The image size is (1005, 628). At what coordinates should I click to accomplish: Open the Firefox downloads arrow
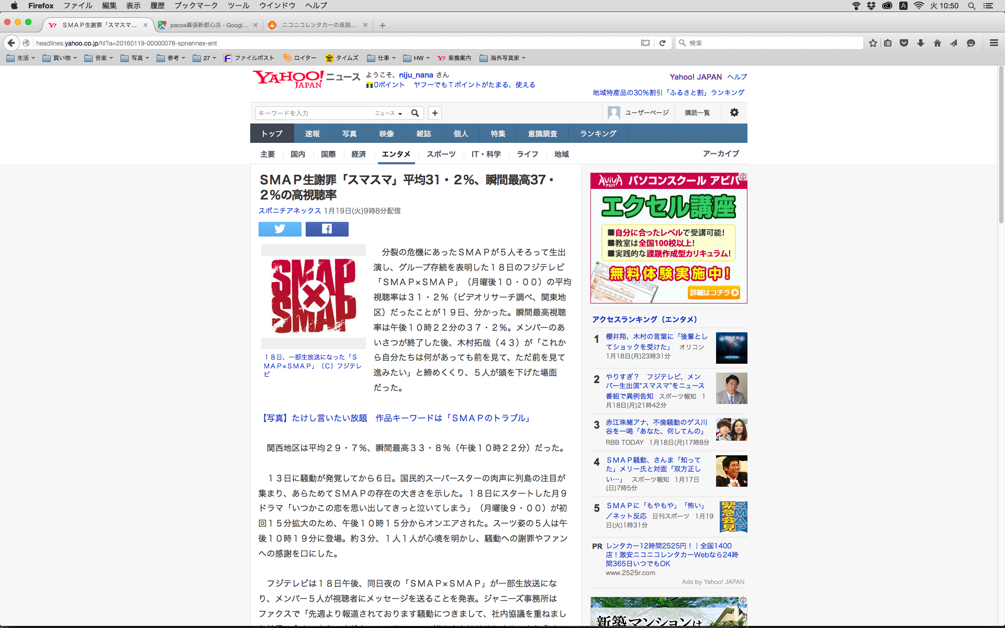click(921, 43)
